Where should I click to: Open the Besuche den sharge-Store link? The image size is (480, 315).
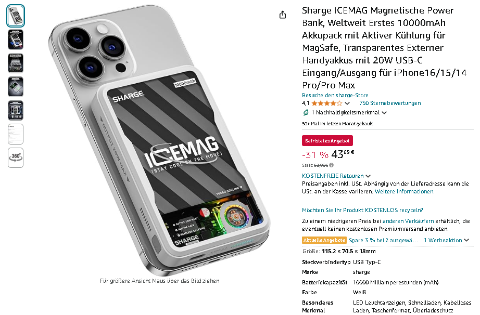[x=335, y=95]
